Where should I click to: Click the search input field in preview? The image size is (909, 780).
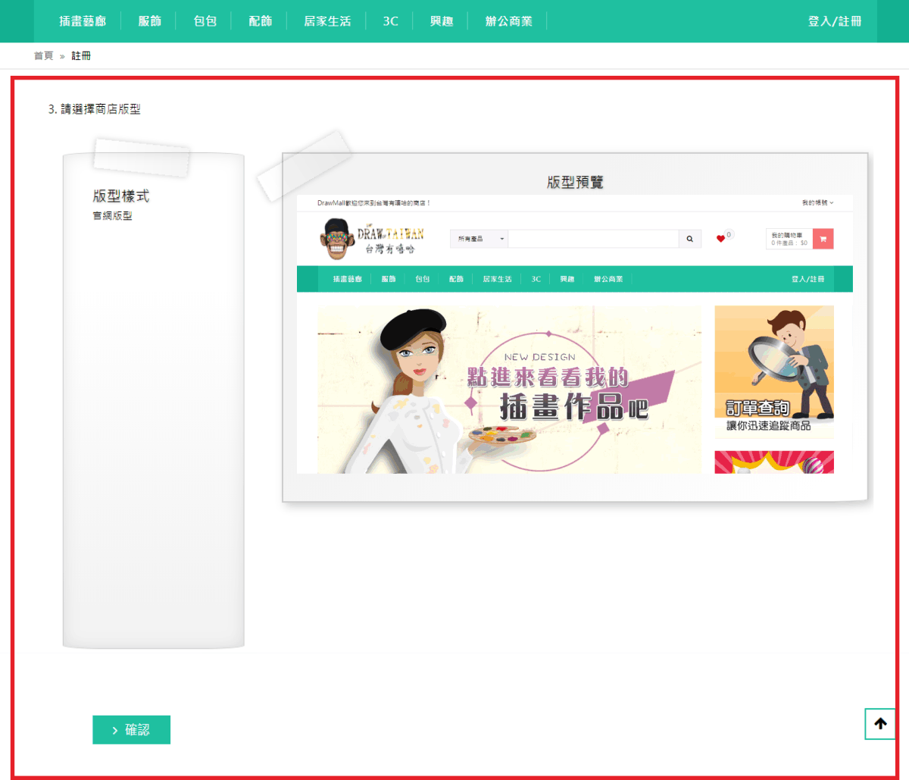[593, 239]
